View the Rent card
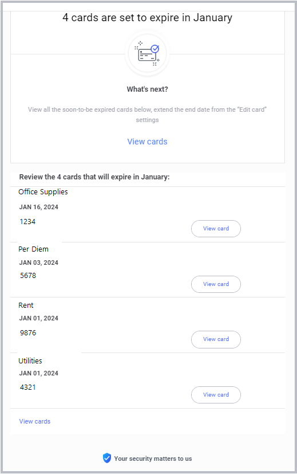Screen dimensions: 297x474 pos(216,339)
